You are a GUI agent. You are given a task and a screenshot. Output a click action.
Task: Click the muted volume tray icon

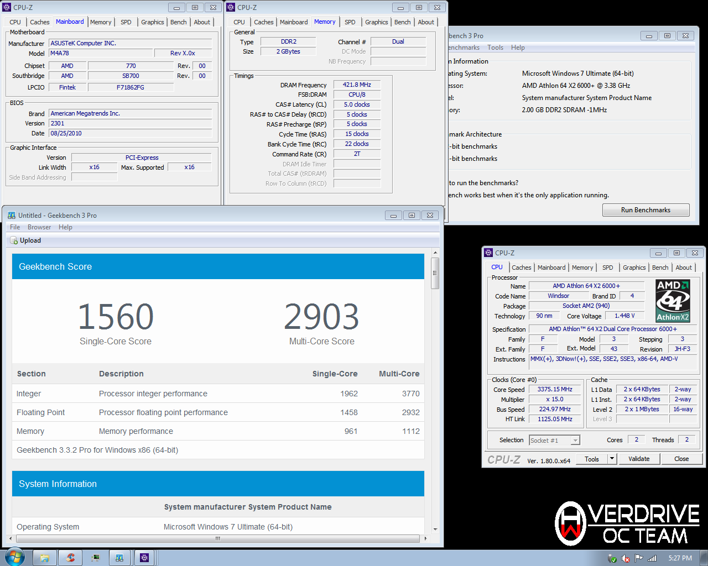tap(626, 558)
